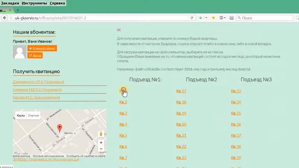
Task: Open receipt for Кв.39
Action: point(236,158)
